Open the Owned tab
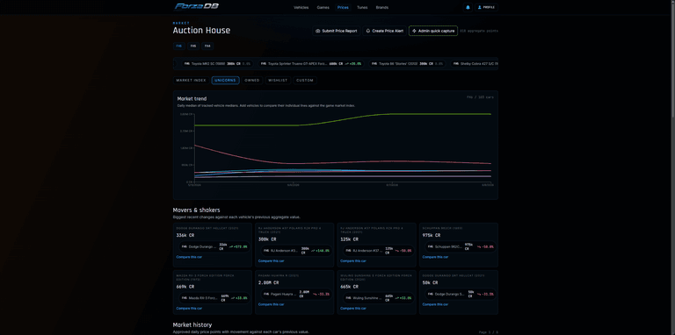675x335 pixels. click(252, 81)
